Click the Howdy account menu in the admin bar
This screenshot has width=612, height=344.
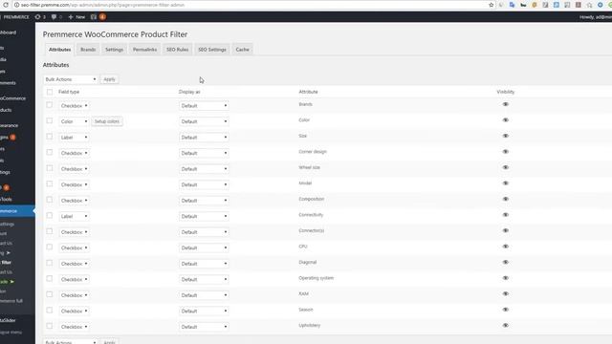point(595,17)
